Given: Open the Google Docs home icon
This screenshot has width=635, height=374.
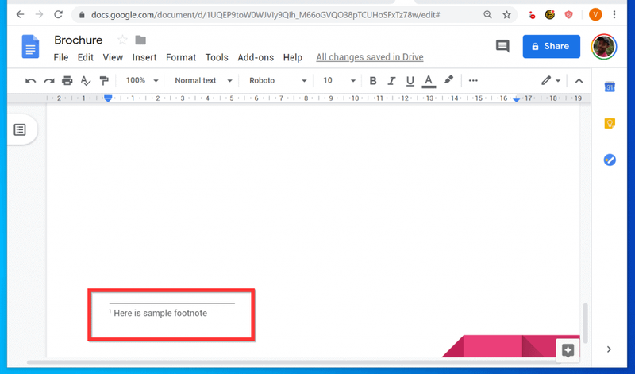Looking at the screenshot, I should point(30,47).
